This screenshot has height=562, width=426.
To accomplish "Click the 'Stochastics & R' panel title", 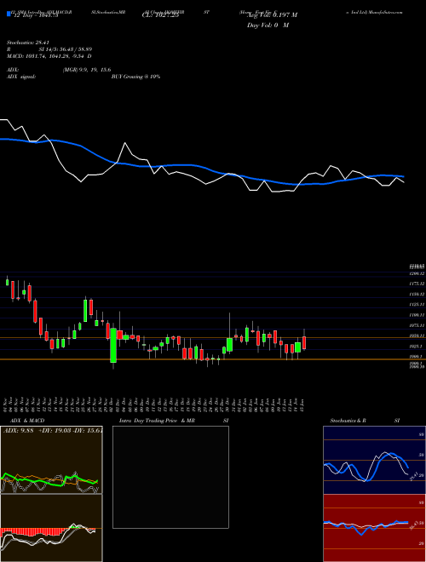I will pos(348,421).
